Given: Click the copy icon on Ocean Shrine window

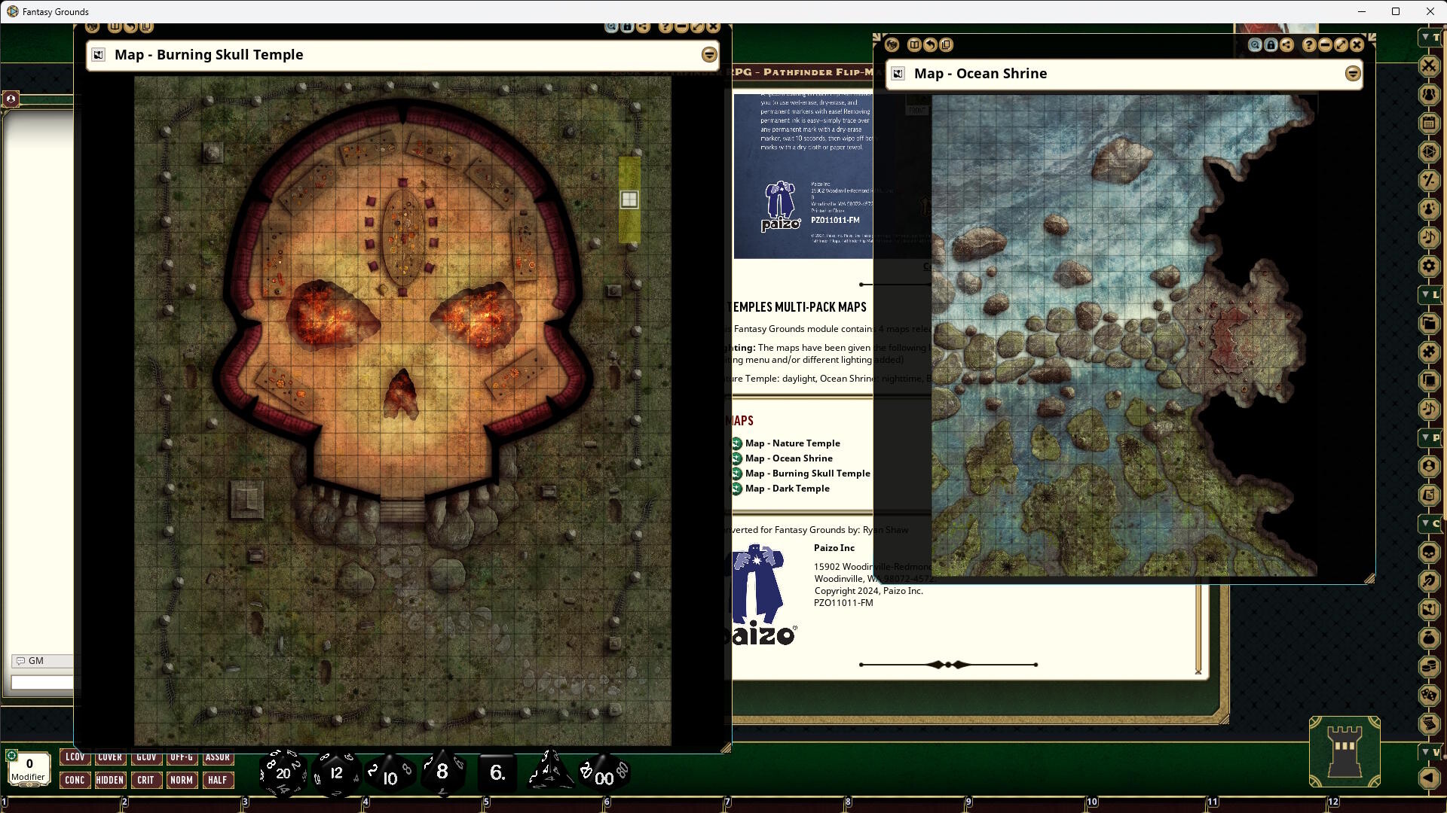Looking at the screenshot, I should point(947,45).
